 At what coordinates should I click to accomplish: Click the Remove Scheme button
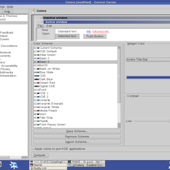coord(77,137)
